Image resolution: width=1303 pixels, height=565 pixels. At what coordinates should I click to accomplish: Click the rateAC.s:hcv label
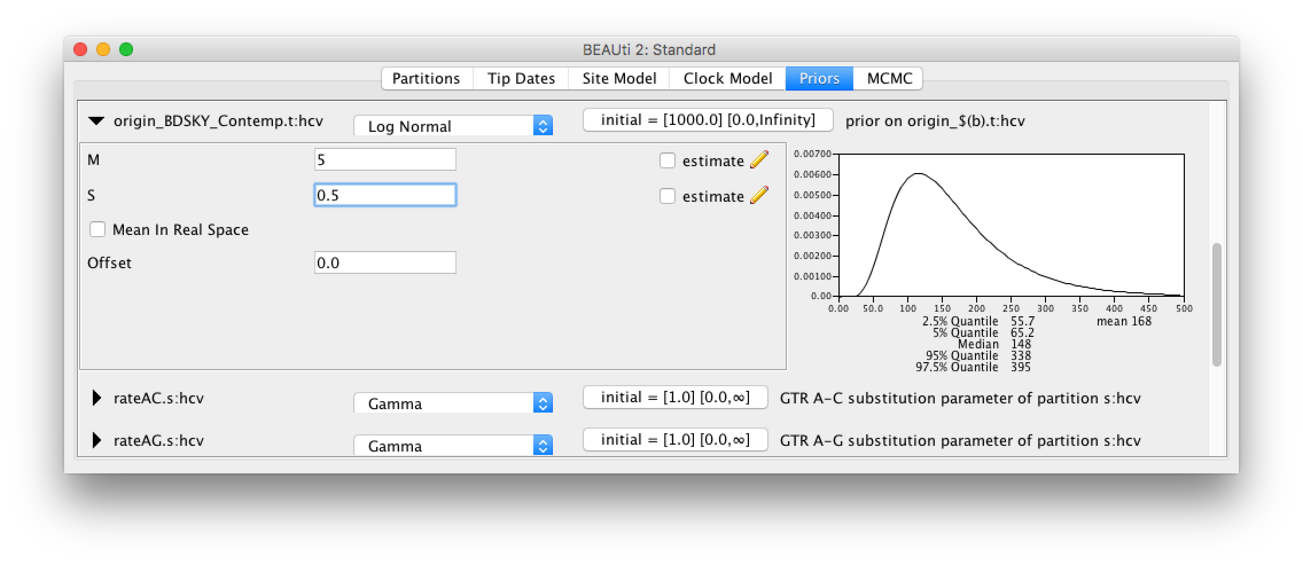click(x=159, y=398)
